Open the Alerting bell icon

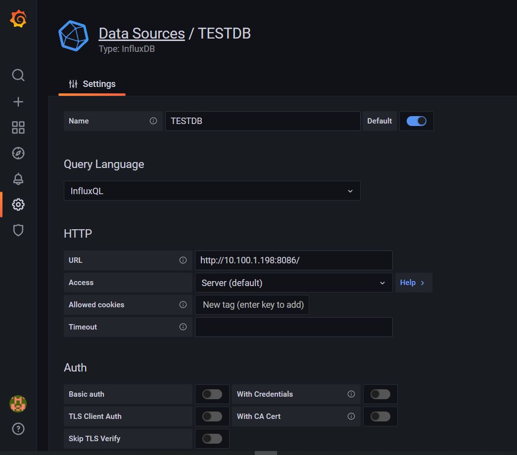pos(18,179)
